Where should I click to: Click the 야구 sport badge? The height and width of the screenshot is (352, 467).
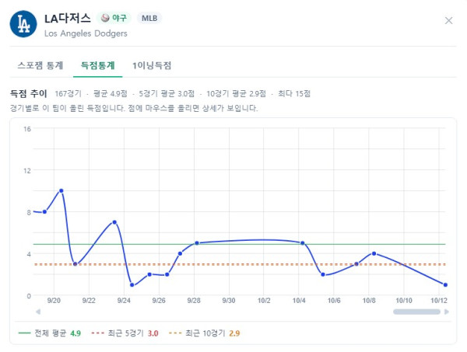pos(114,18)
